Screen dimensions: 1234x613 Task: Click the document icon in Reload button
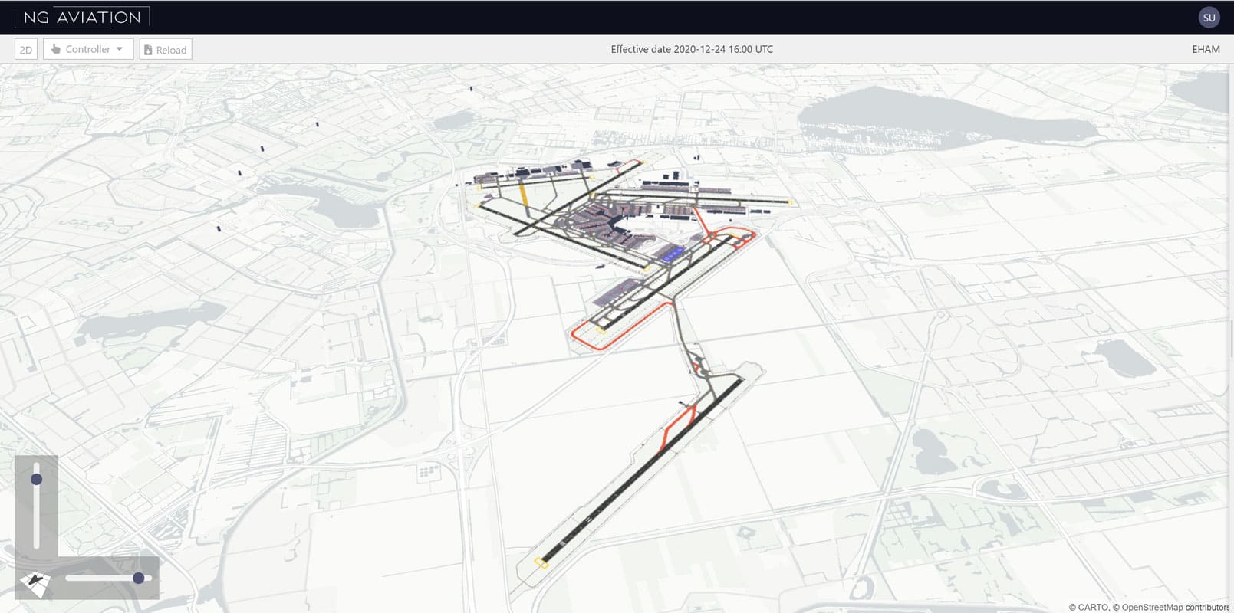pos(148,50)
